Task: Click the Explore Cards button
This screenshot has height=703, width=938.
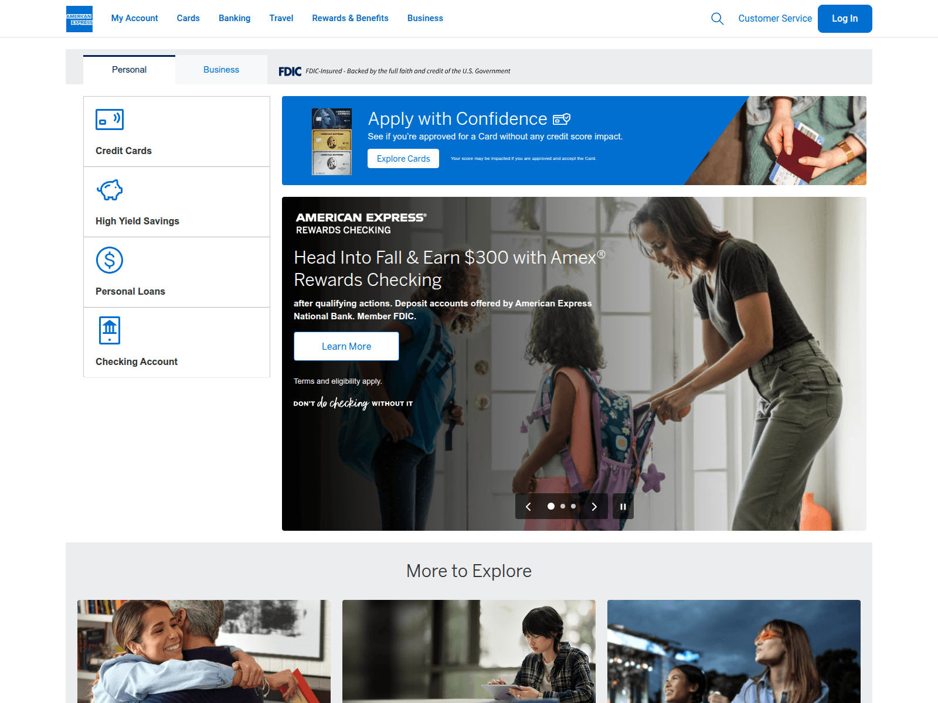Action: pyautogui.click(x=403, y=159)
